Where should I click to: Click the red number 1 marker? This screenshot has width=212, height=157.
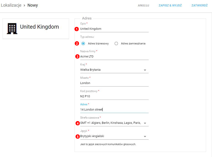[77, 29]
